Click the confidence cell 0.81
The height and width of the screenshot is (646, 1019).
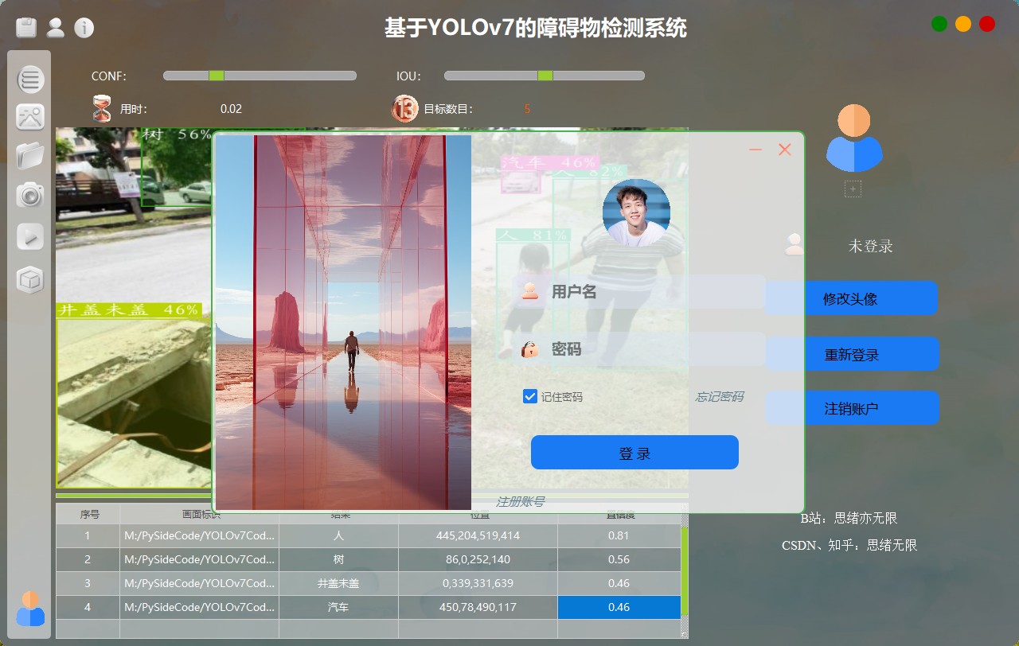619,535
